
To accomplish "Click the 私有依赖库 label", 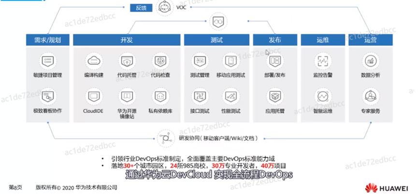I will point(160,111).
